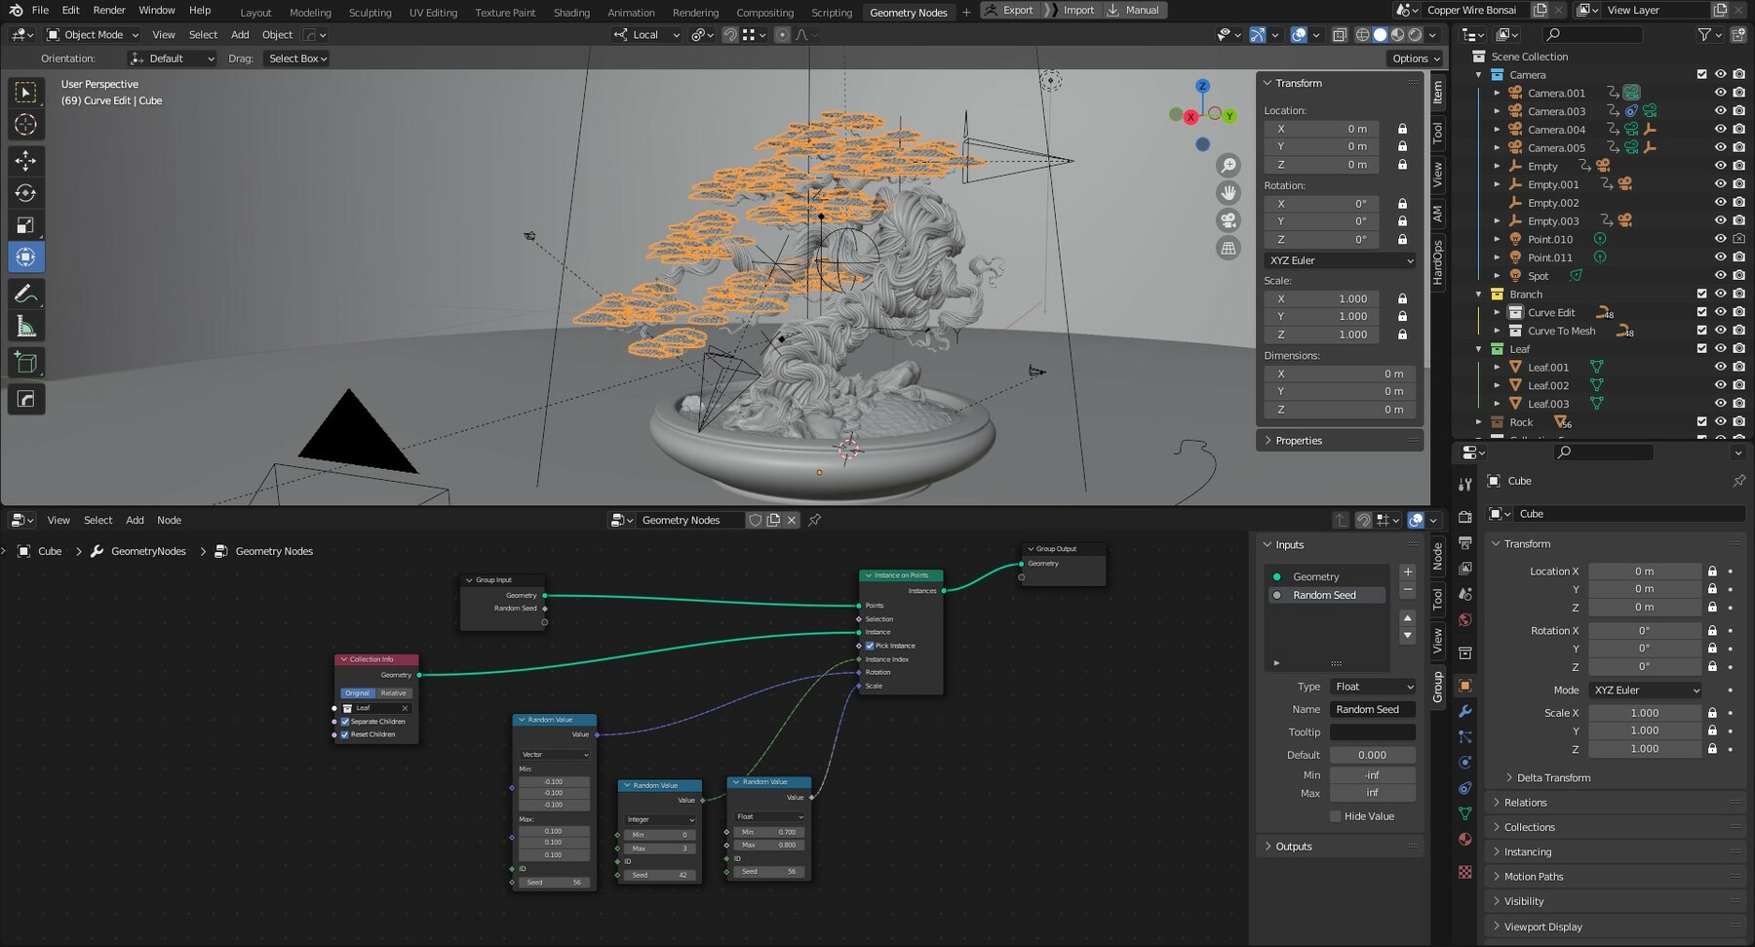This screenshot has width=1755, height=947.
Task: Hide Leaf.001 with its eye toggle
Action: coord(1720,367)
